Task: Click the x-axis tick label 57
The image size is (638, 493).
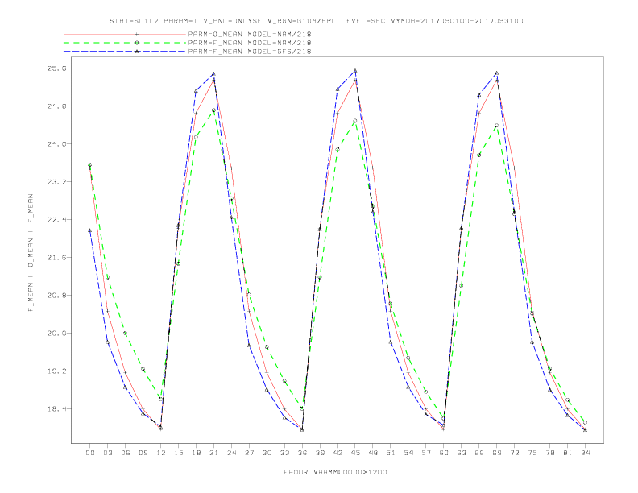Action: tap(426, 453)
